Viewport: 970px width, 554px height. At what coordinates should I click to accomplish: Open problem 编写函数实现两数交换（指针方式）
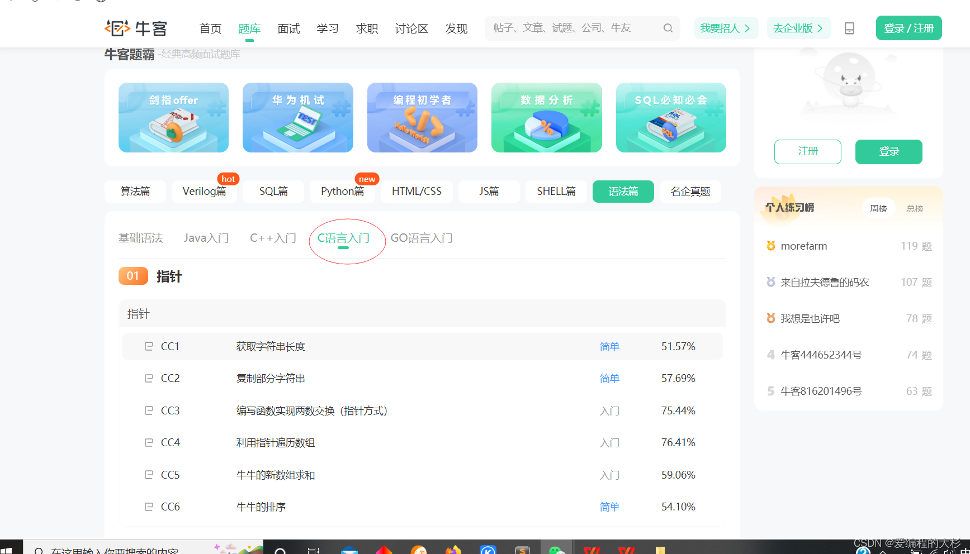click(312, 410)
